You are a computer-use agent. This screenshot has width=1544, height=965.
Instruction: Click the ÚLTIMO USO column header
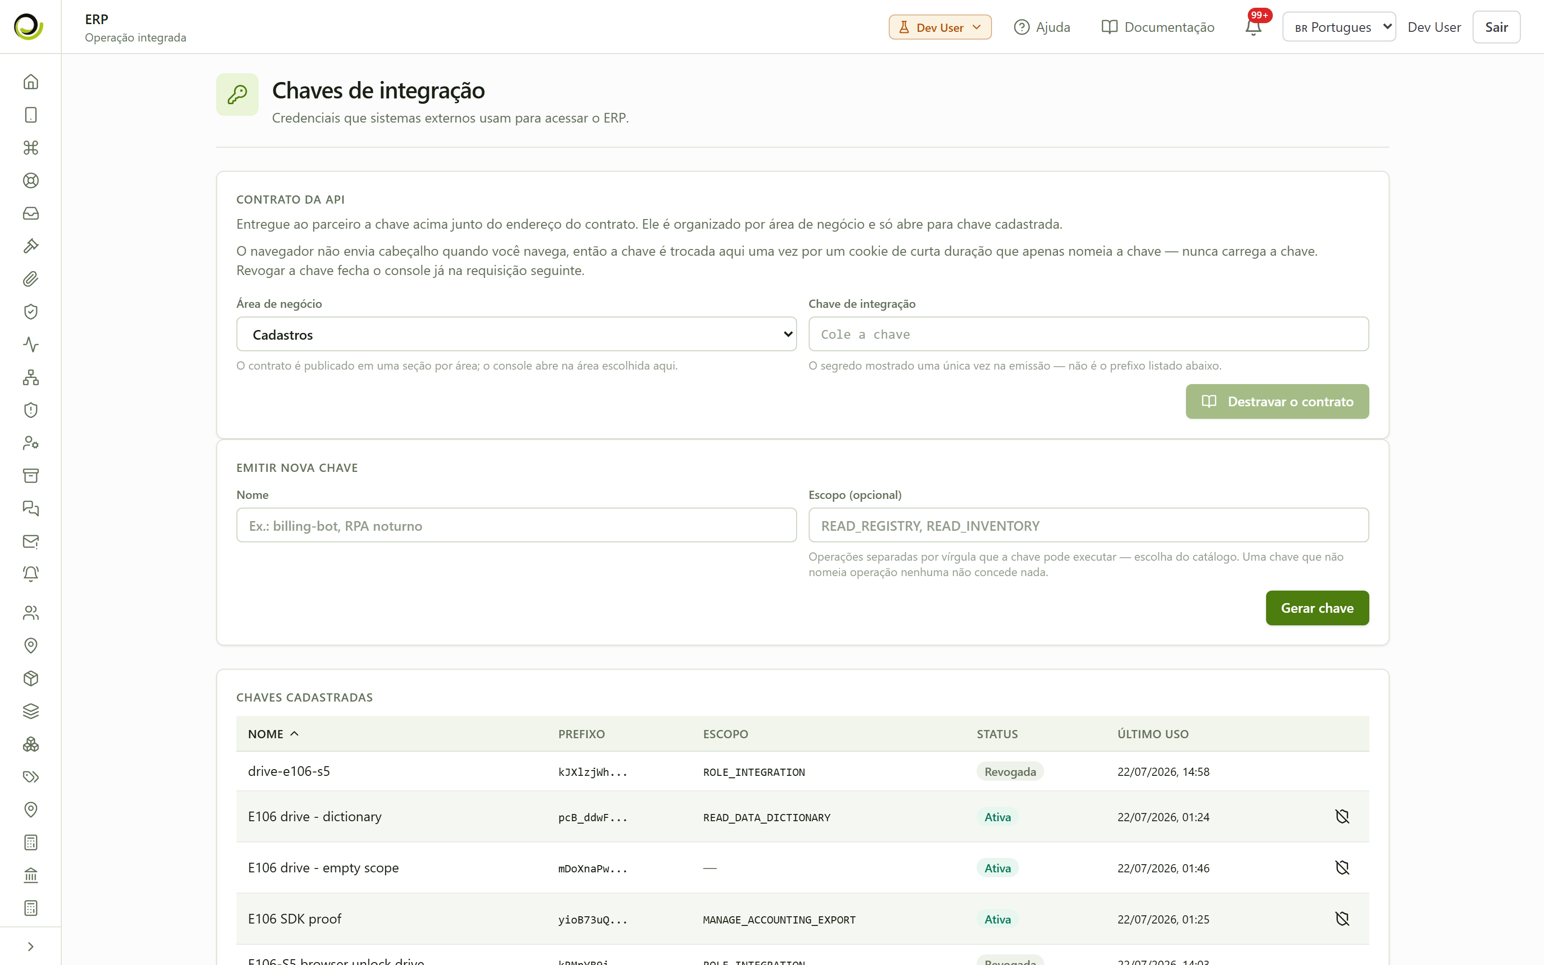coord(1153,734)
